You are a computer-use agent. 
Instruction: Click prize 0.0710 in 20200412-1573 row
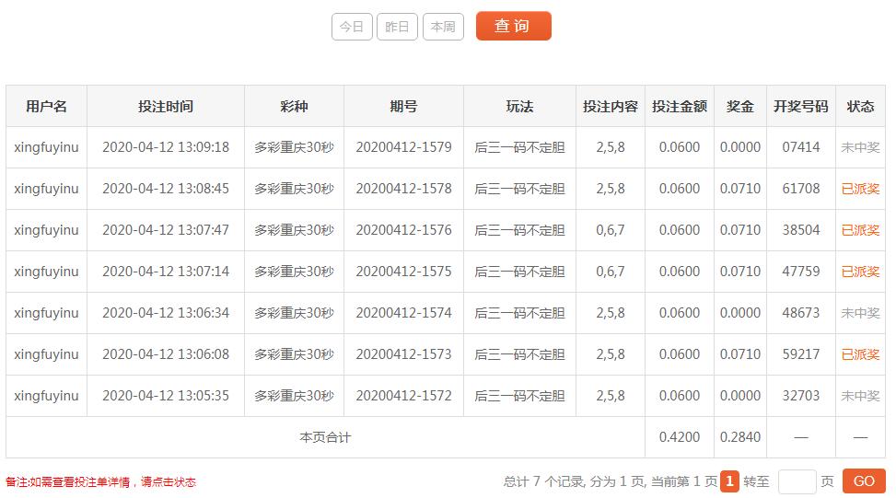pyautogui.click(x=740, y=354)
